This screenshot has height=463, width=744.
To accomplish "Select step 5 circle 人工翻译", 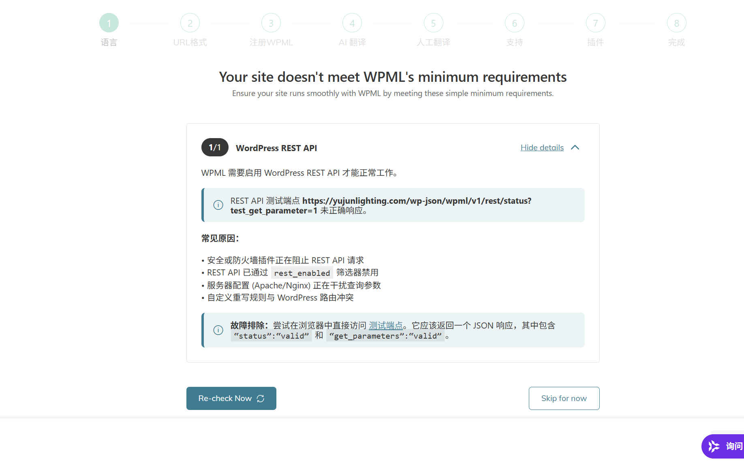I will [x=434, y=23].
